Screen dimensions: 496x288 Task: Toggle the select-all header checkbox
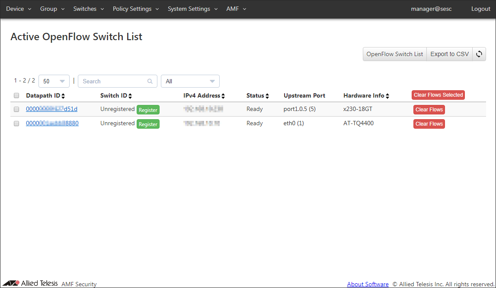coord(16,95)
